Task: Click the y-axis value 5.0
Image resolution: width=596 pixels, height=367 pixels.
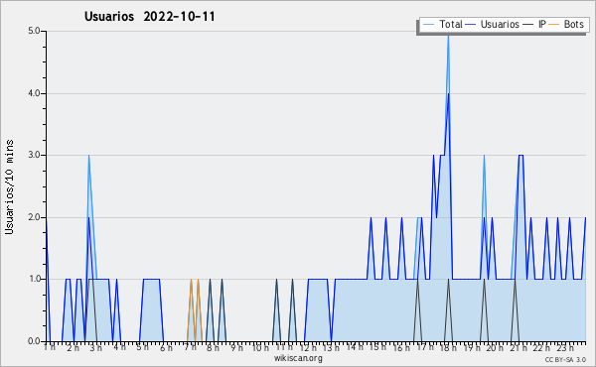Action: click(x=34, y=31)
